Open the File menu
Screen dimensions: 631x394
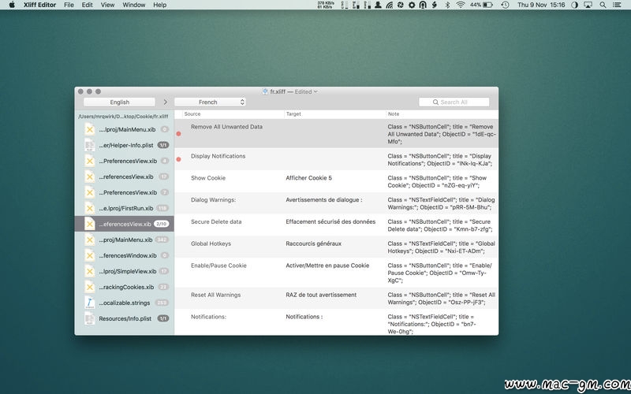(69, 5)
